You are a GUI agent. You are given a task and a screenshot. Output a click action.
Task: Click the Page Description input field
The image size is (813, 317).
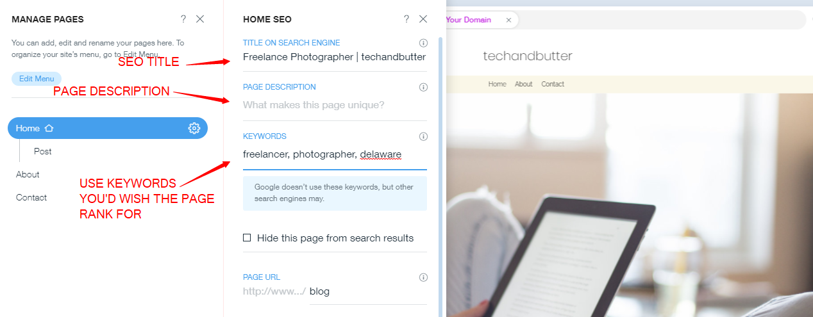(335, 105)
